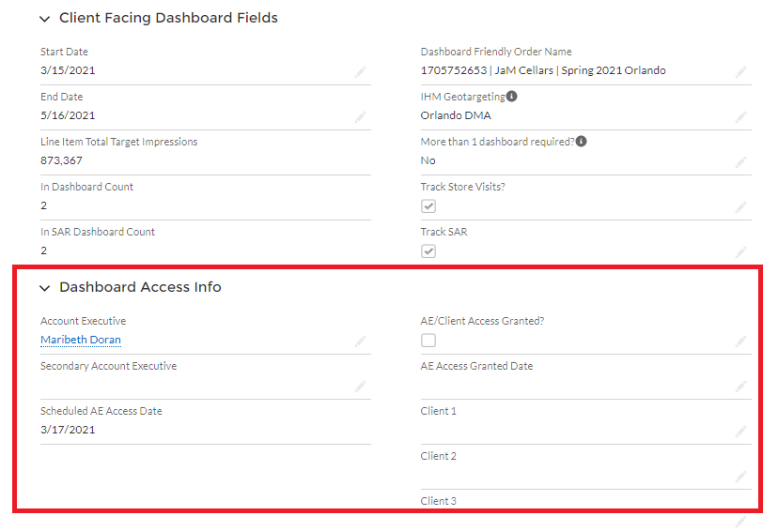The height and width of the screenshot is (531, 778).
Task: Edit More than 1 dashboard pencil icon
Action: 740,162
